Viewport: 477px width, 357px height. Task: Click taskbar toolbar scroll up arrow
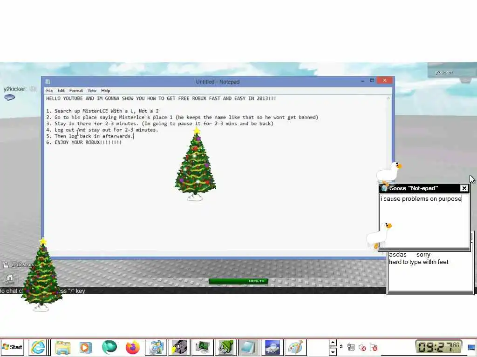[333, 343]
